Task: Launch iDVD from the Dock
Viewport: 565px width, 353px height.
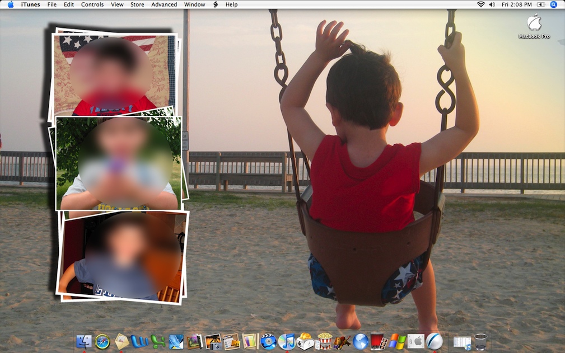Action: [x=268, y=341]
